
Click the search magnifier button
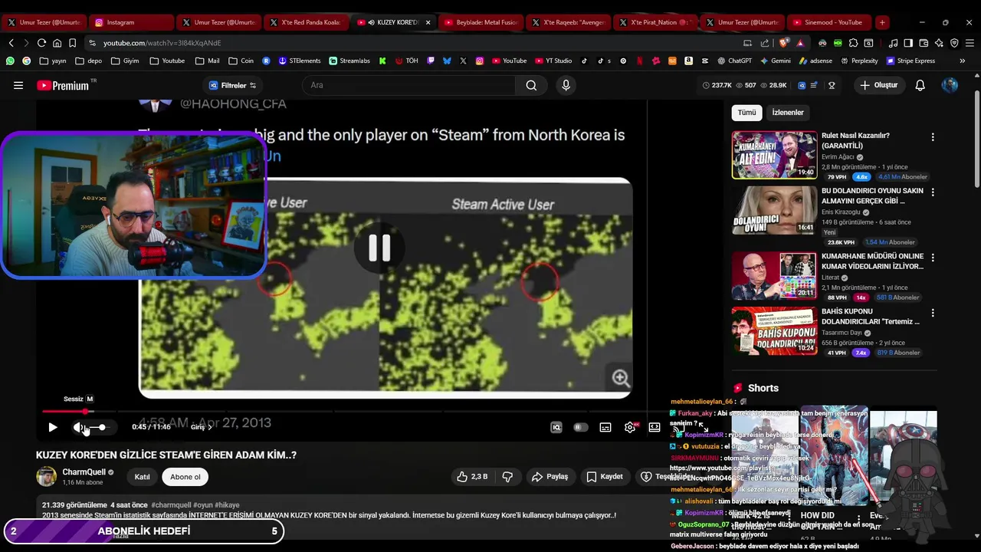click(x=531, y=85)
